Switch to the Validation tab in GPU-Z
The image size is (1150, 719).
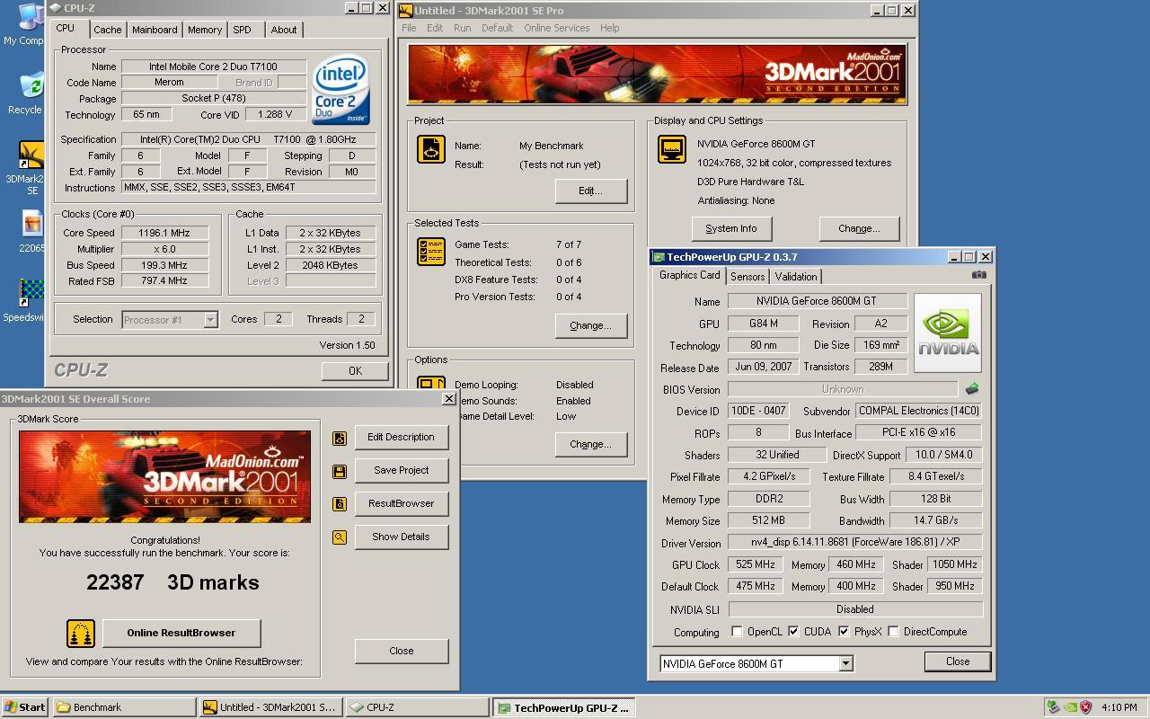coord(796,277)
